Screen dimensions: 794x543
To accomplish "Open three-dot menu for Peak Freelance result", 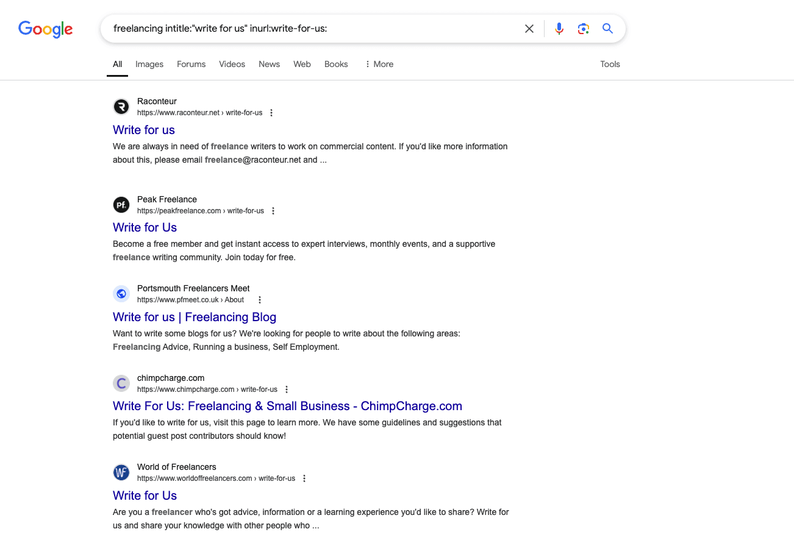I will point(273,211).
